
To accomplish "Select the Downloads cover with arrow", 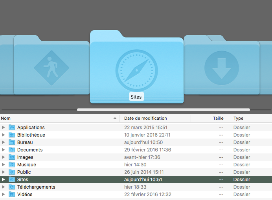I will point(222,65).
